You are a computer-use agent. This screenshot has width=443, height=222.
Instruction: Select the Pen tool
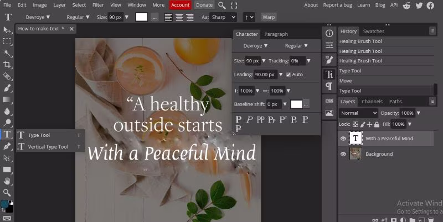coord(7,146)
